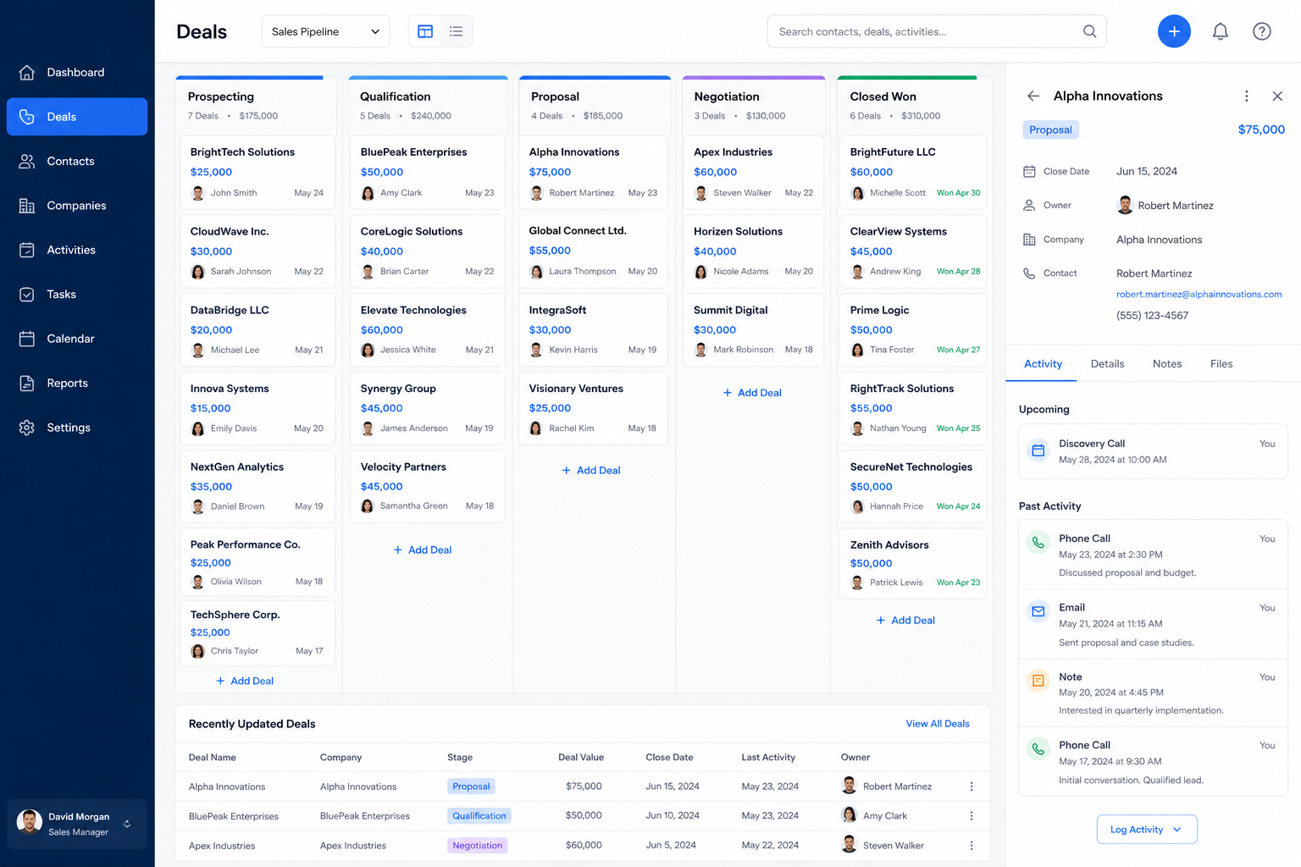Switch to board view icon
1301x867 pixels.
(425, 31)
